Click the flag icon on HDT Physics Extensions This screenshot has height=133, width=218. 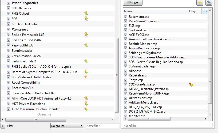(86, 104)
